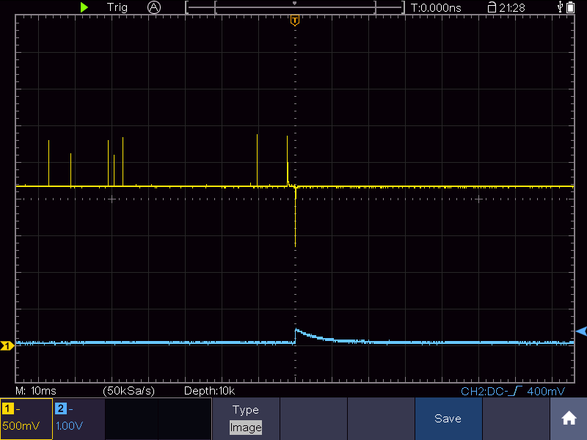Select the M: 10ms timebase readout
The height and width of the screenshot is (440, 587).
(36, 391)
